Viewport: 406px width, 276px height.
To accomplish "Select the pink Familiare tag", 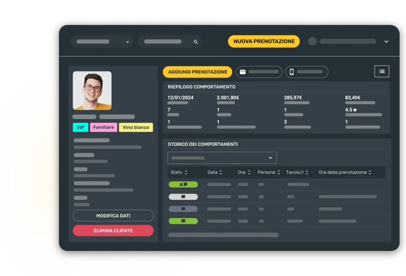I will click(x=103, y=127).
